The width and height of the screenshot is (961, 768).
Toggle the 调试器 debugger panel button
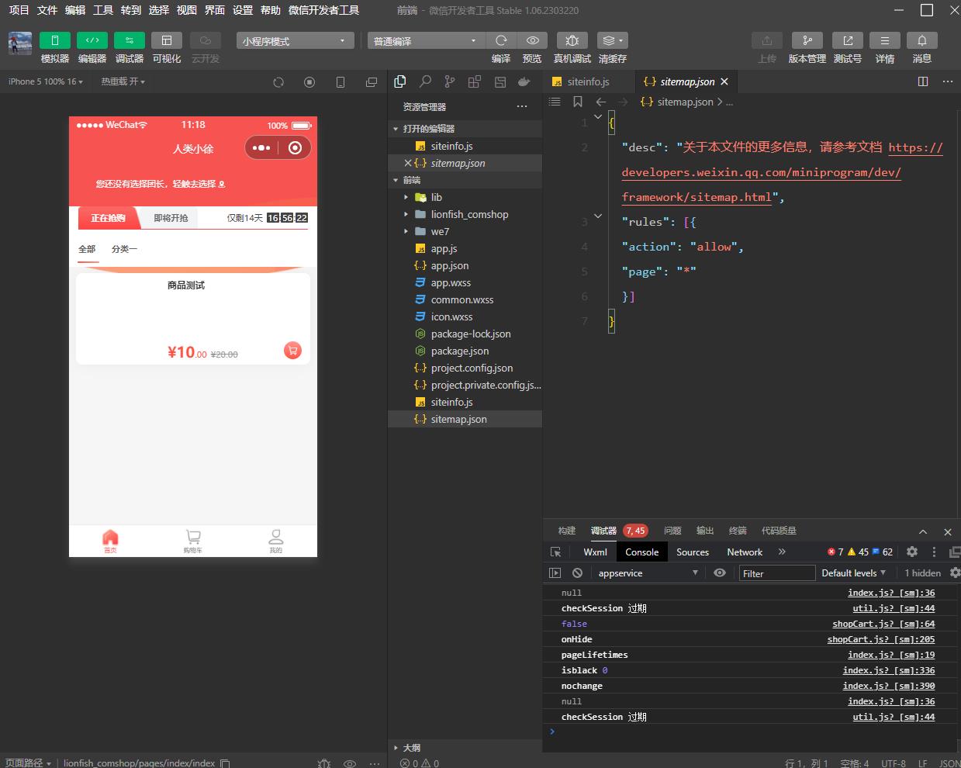(x=130, y=40)
